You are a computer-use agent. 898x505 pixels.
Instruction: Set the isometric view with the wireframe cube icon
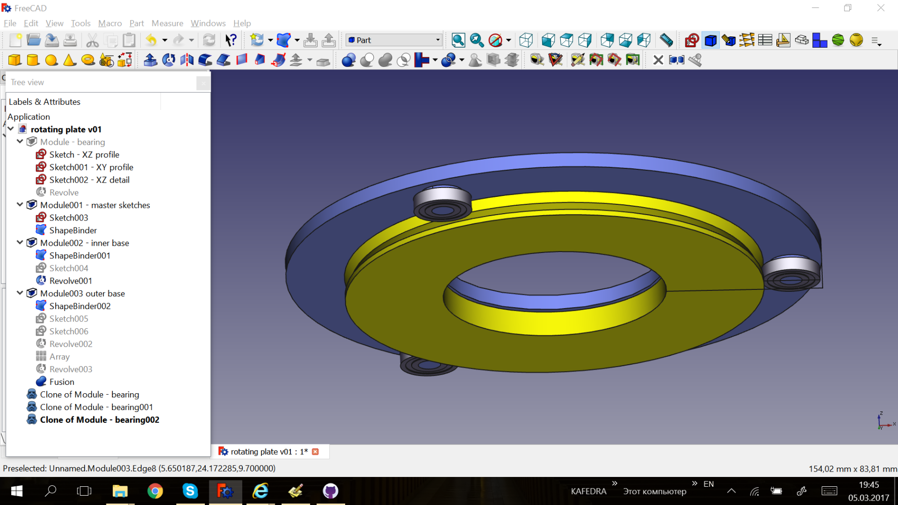(526, 40)
